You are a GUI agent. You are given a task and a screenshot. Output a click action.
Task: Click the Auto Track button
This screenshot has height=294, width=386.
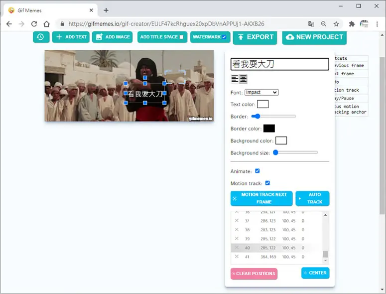pos(312,198)
